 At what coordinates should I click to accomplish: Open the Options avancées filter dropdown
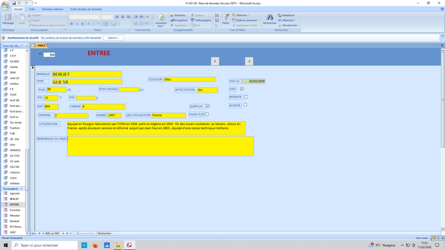click(x=246, y=20)
